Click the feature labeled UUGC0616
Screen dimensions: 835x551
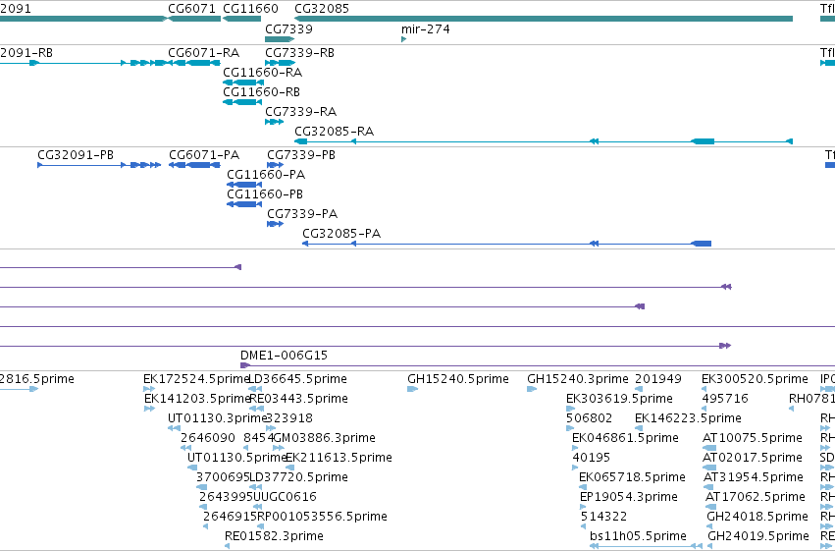point(285,497)
